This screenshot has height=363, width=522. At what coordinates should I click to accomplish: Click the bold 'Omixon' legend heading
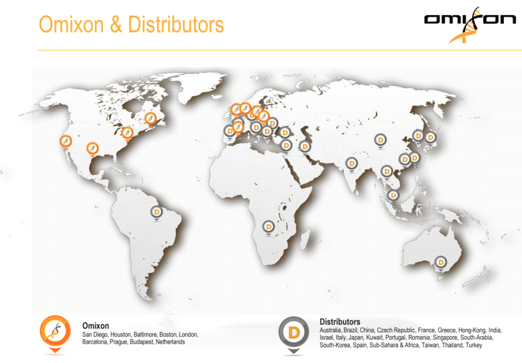click(96, 326)
